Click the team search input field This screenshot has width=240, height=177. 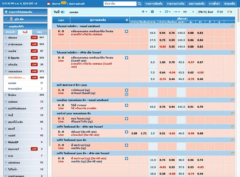click(x=120, y=4)
